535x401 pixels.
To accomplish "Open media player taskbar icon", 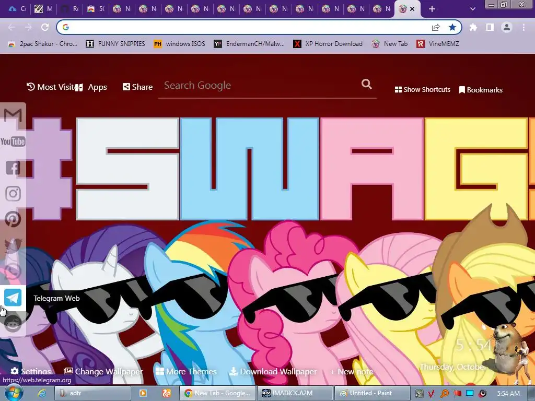I will coord(143,393).
